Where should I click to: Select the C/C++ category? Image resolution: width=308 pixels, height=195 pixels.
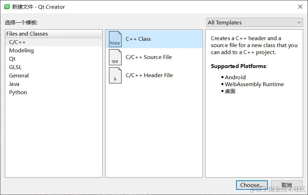17,42
